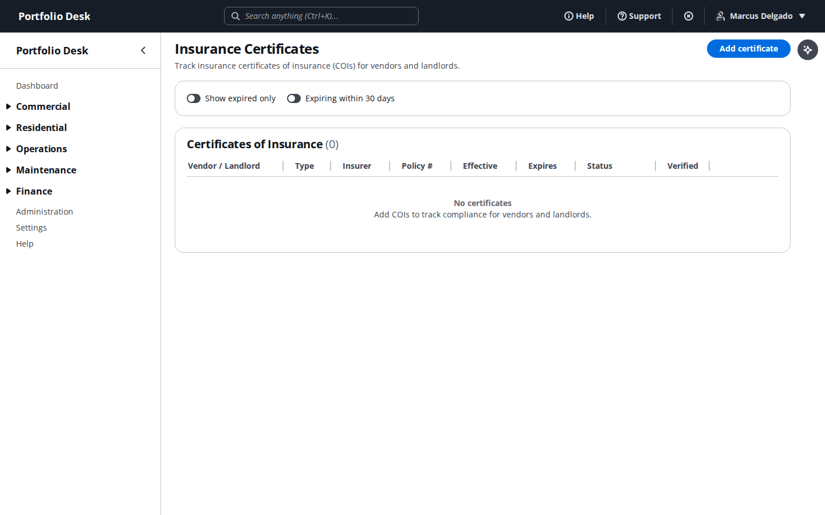Viewport: 825px width, 515px height.
Task: Expand the Maintenance section arrow
Action: 9,170
